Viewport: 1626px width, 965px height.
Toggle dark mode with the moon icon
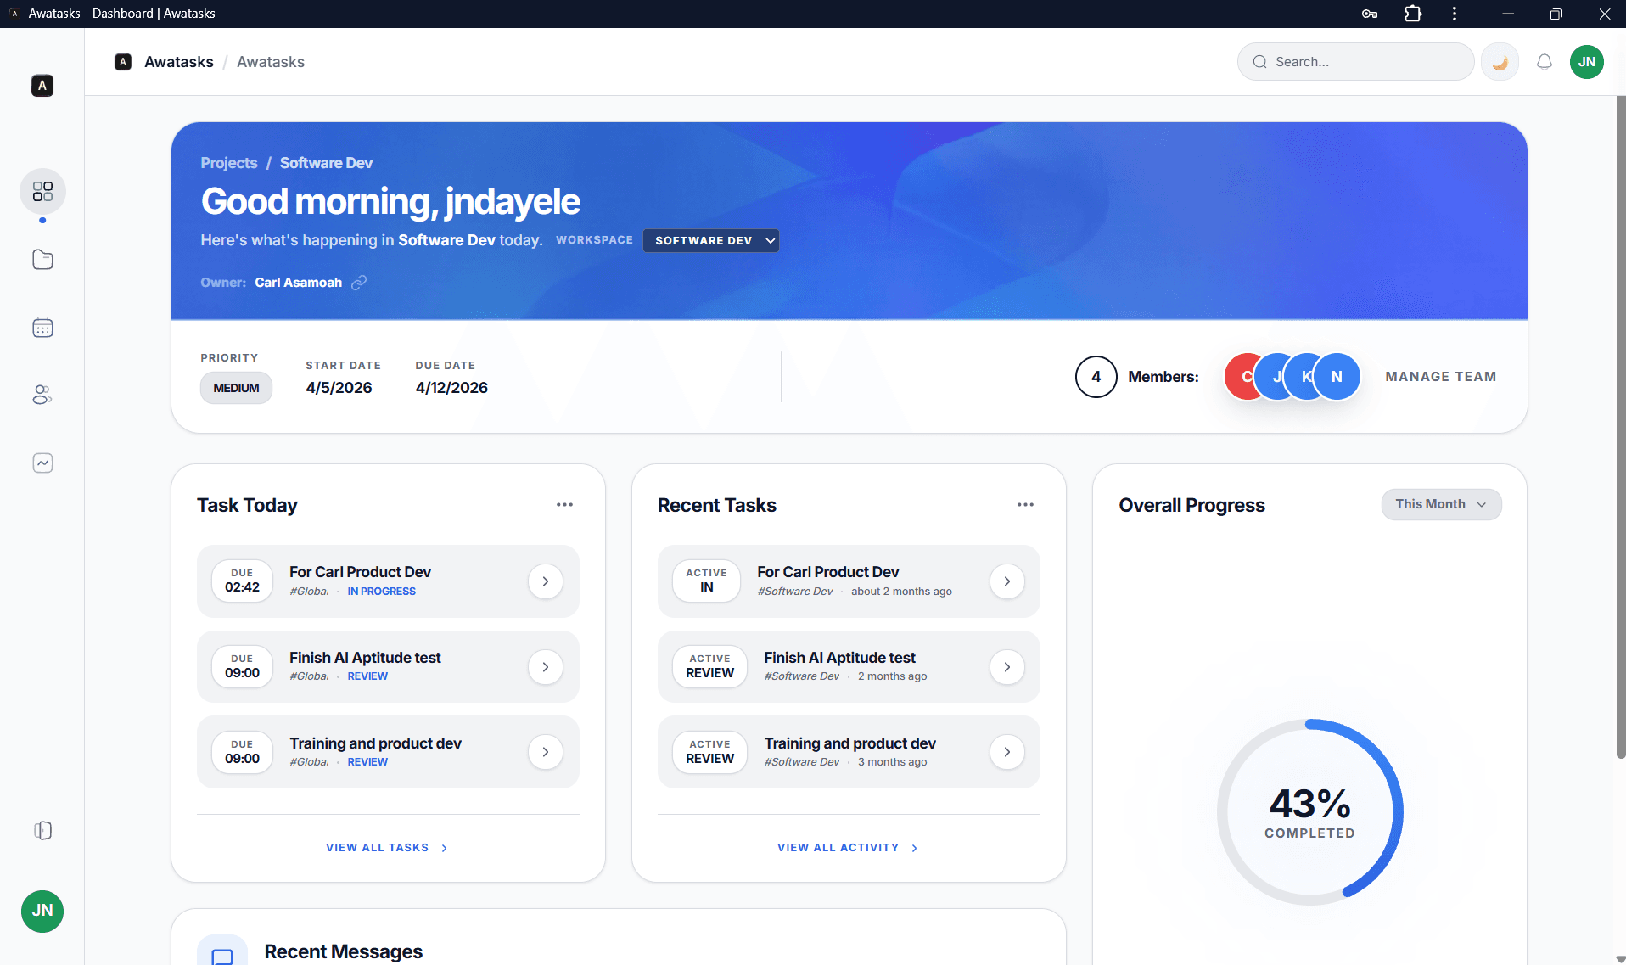click(x=1500, y=62)
